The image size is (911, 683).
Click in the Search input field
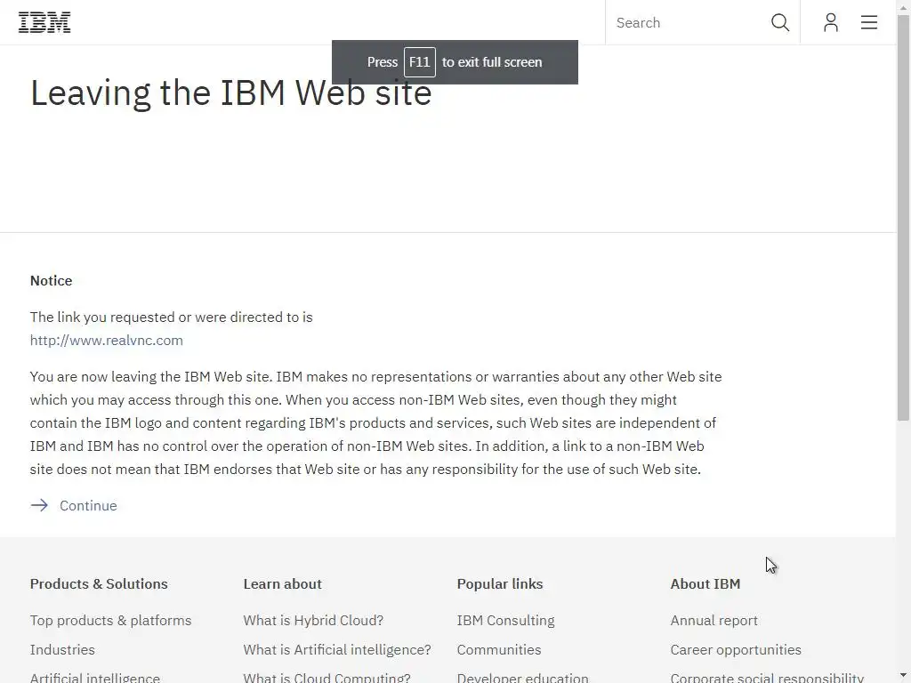(685, 23)
